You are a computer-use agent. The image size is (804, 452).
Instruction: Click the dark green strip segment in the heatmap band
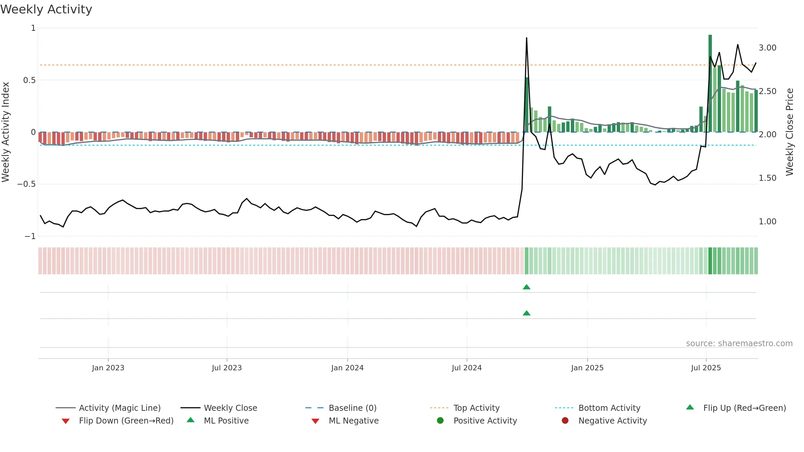coord(710,261)
